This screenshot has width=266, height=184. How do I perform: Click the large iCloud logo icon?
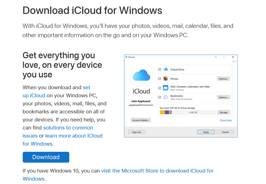tap(141, 75)
